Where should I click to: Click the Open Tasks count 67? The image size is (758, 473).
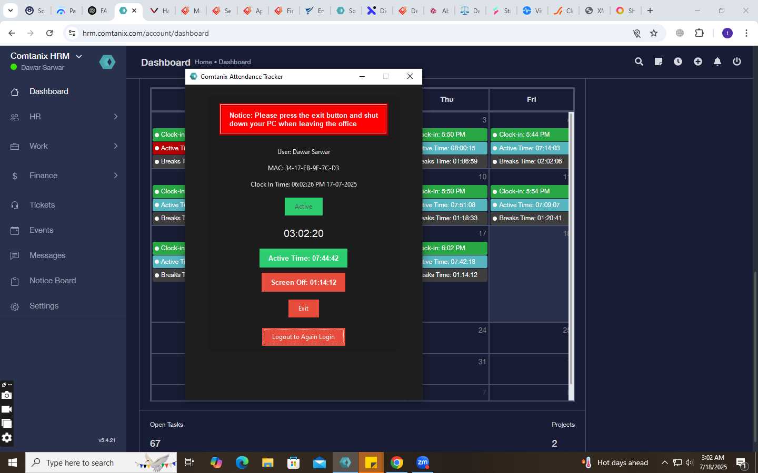(x=155, y=444)
